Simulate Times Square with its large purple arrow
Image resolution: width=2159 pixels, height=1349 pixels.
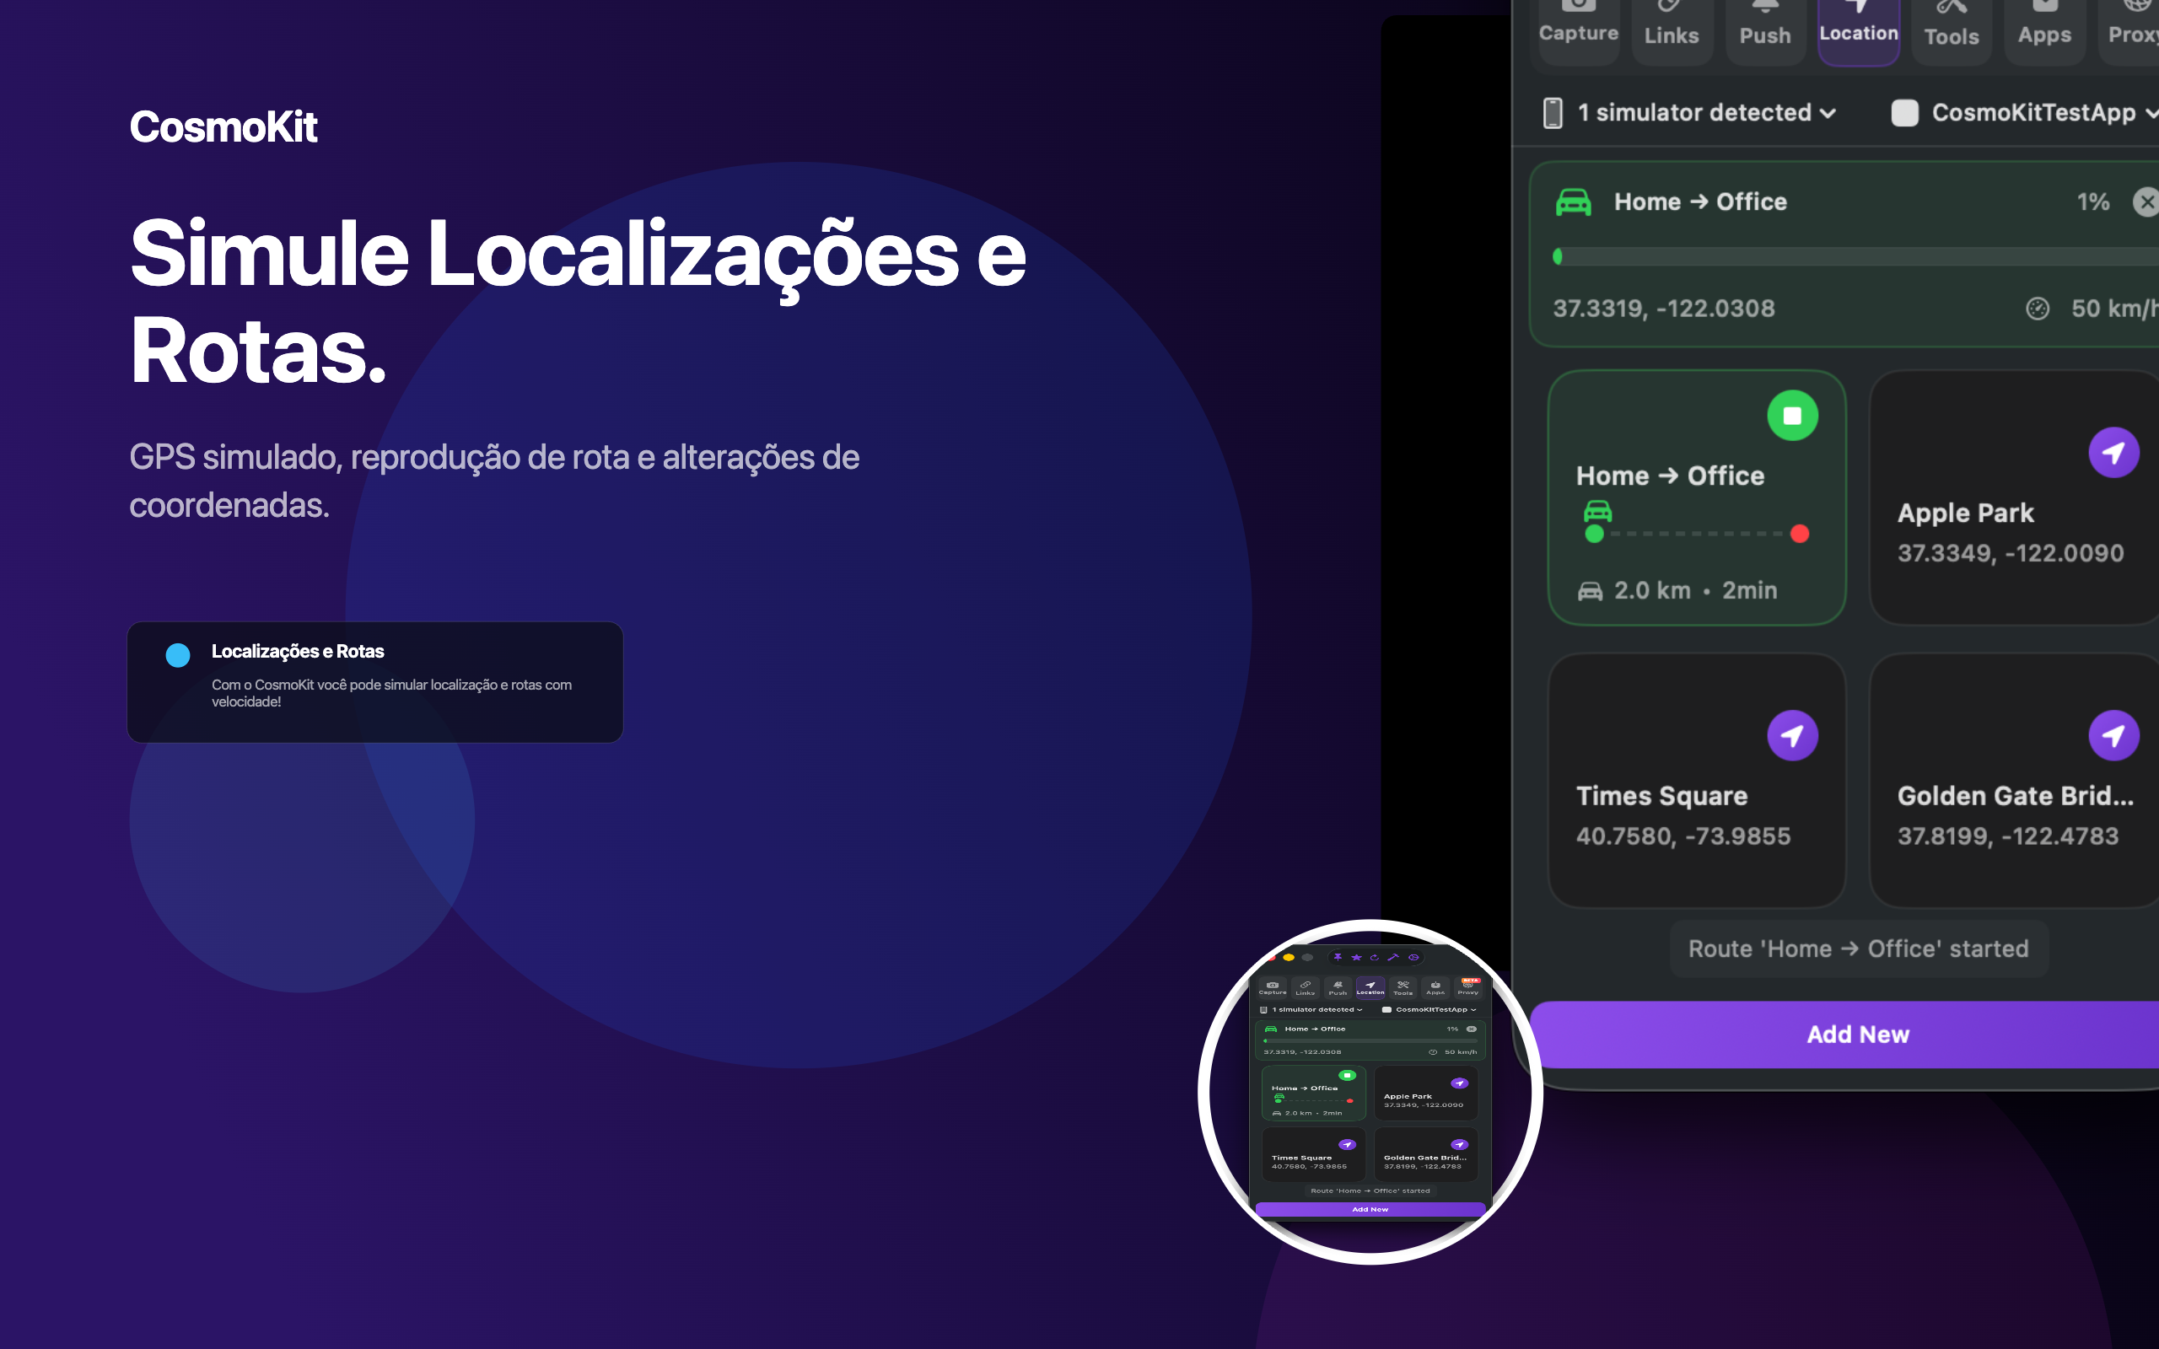tap(1792, 736)
